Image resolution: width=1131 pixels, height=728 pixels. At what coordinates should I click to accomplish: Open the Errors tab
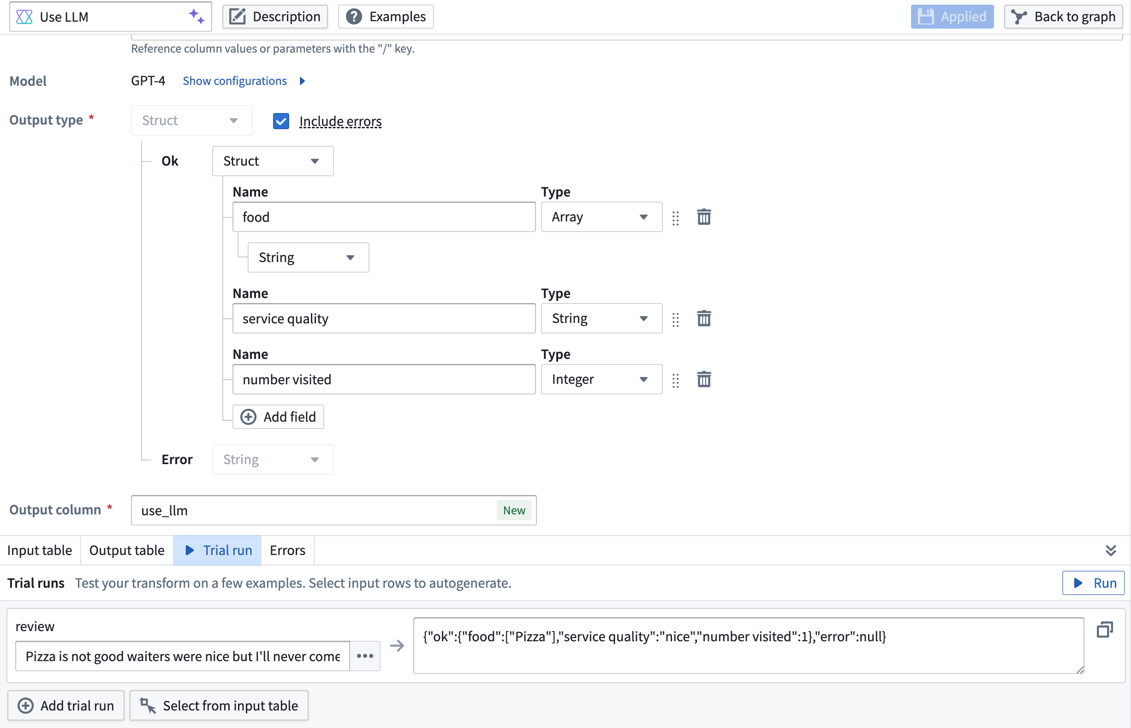[x=287, y=550]
